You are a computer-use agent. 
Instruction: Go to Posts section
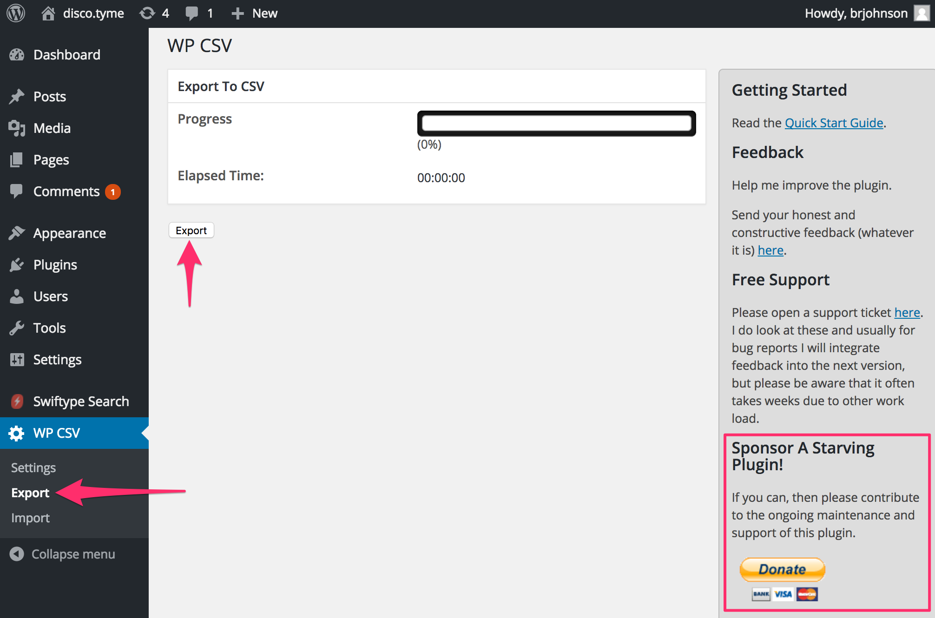click(74, 97)
